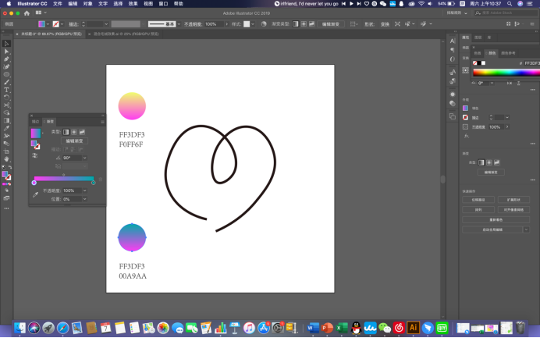Screen dimensions: 540x338
Task: Select the Ellipse shape tool
Action: pyautogui.click(x=6, y=74)
